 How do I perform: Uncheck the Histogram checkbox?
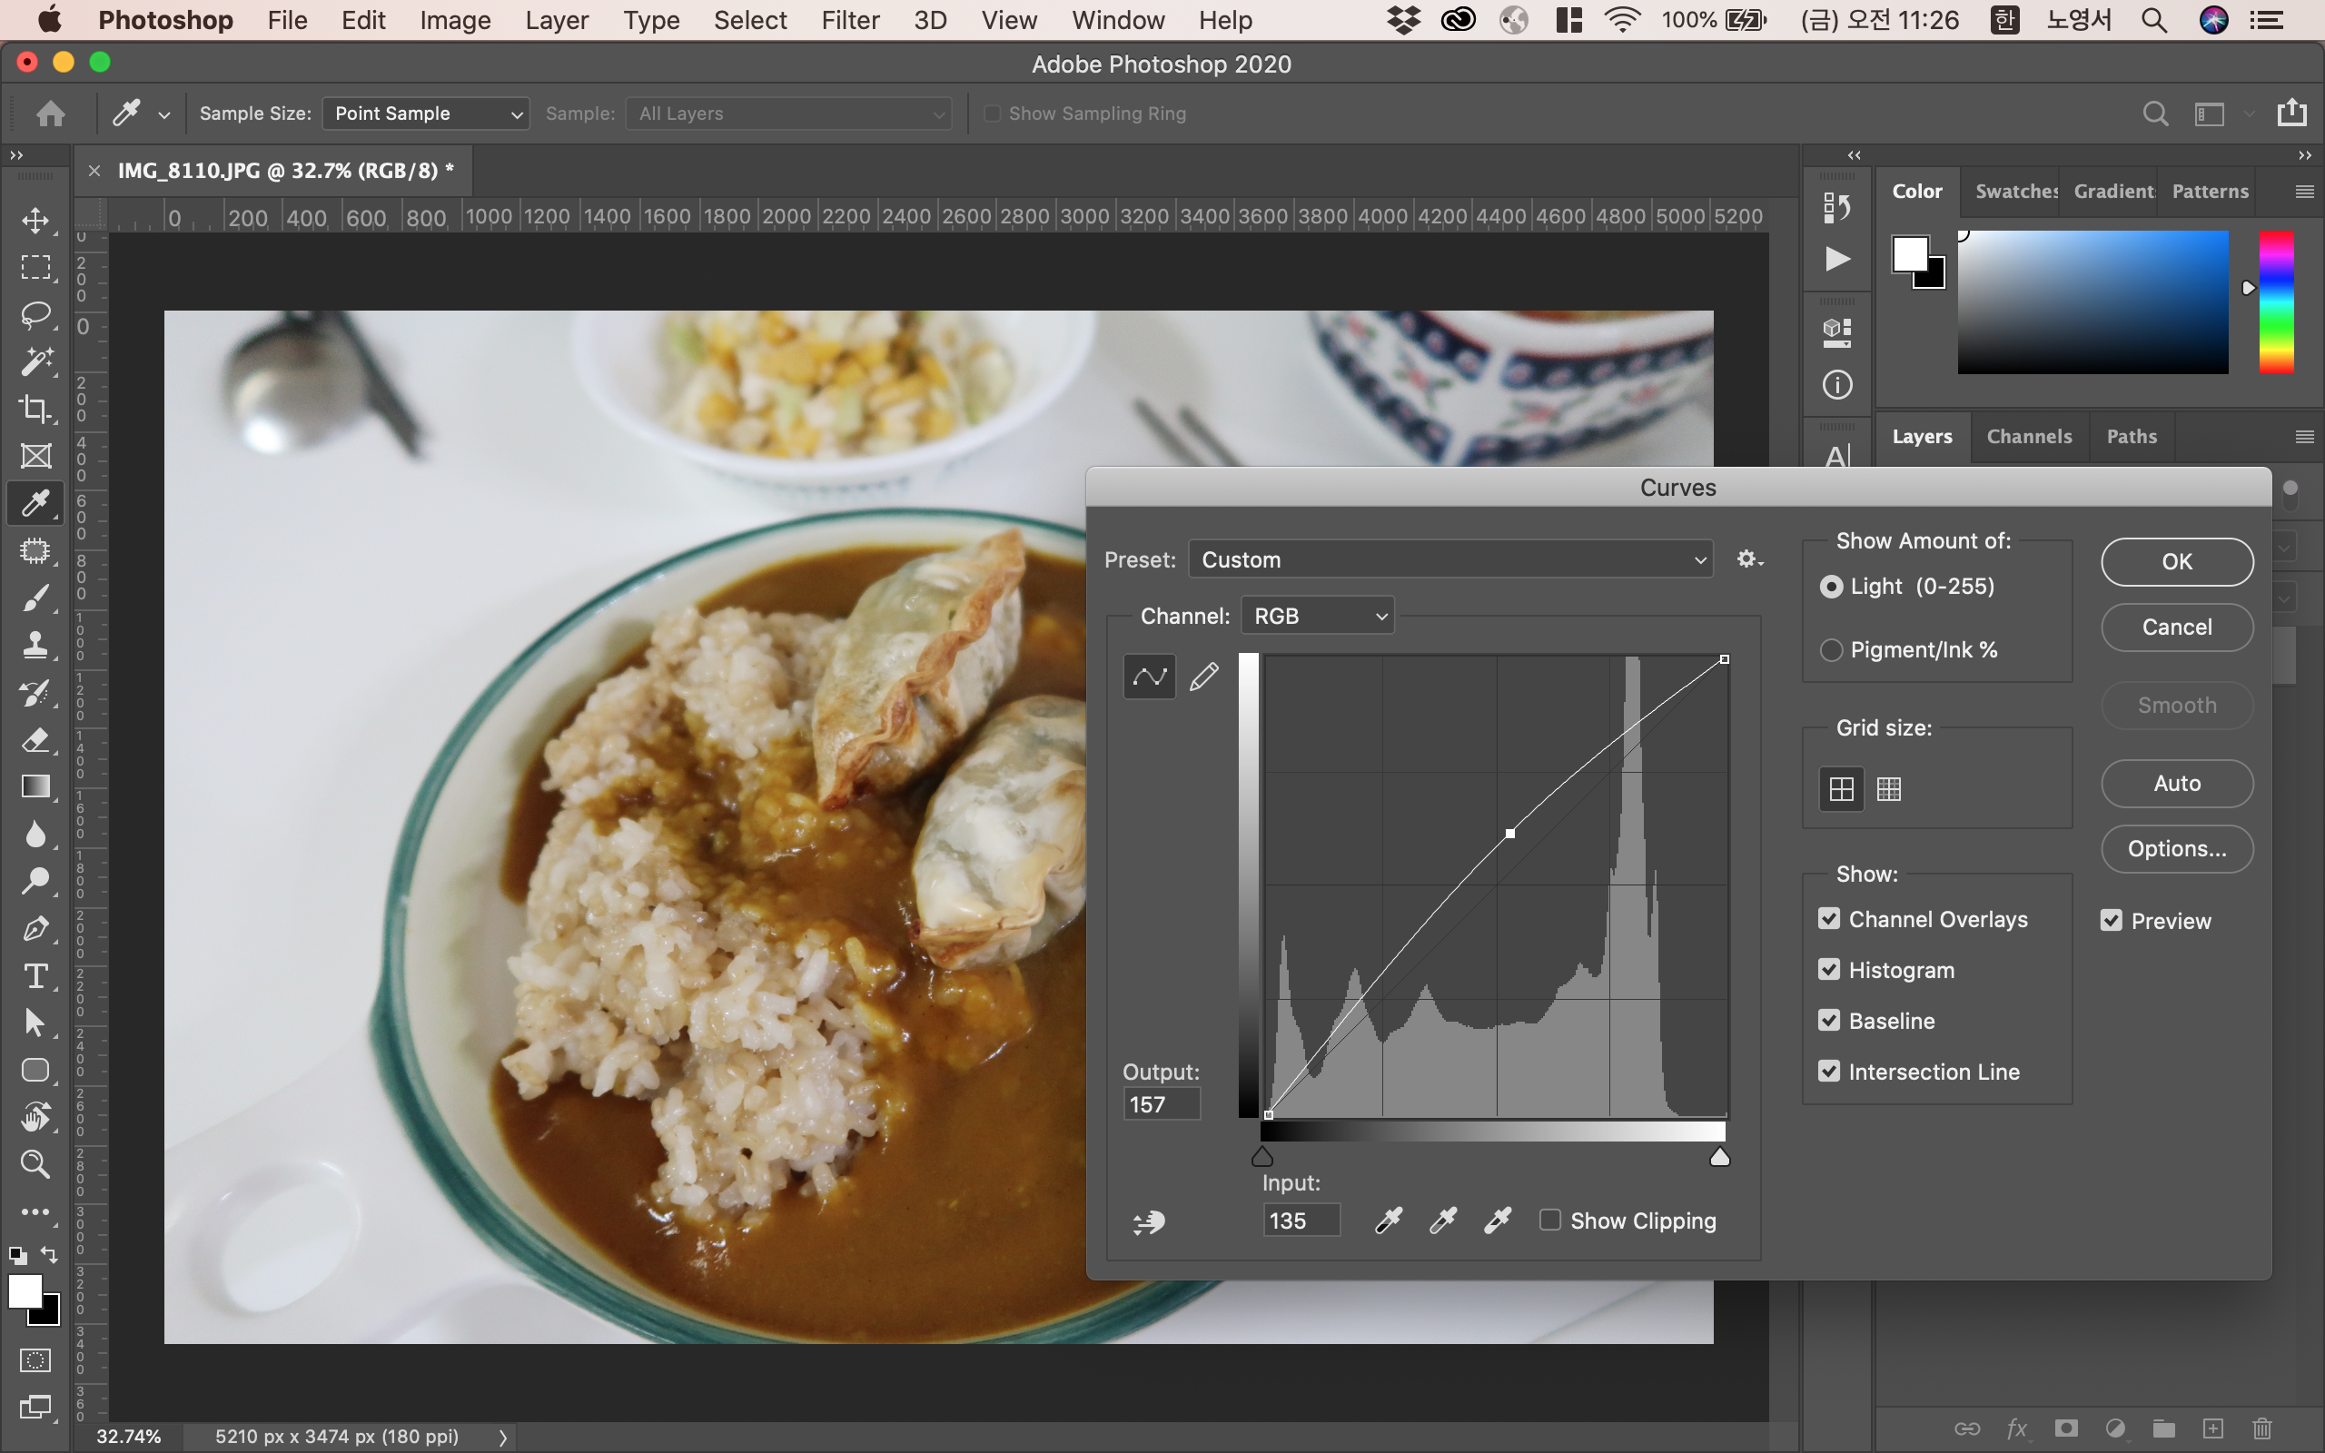tap(1829, 970)
